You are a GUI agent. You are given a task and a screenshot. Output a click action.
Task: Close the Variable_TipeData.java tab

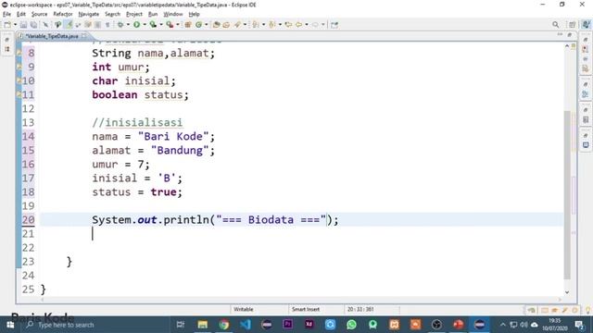coord(83,36)
